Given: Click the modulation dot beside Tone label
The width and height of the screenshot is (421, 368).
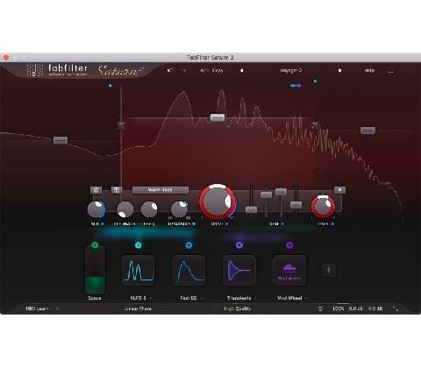Looking at the screenshot, I should (282, 224).
